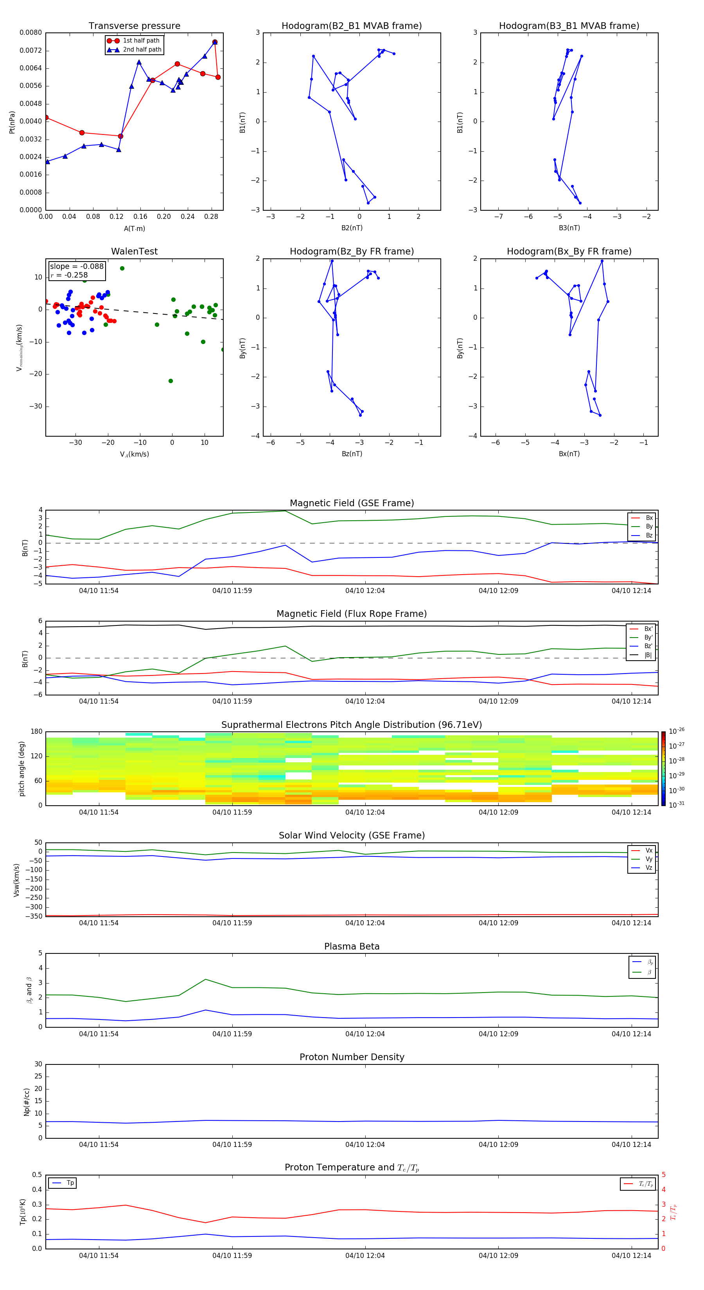Click the Plasma Beta legend box
Screen dimensions: 704x1290
click(x=642, y=967)
